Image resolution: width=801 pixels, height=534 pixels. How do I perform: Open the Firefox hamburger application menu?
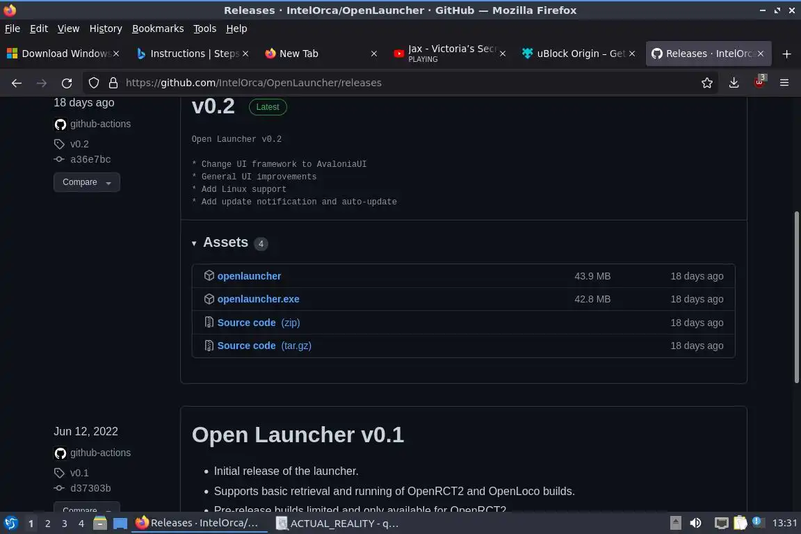pyautogui.click(x=784, y=83)
